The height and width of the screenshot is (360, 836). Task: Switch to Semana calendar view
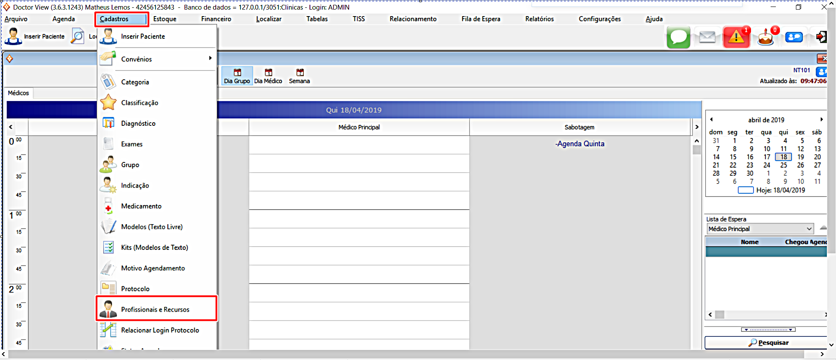click(x=299, y=76)
